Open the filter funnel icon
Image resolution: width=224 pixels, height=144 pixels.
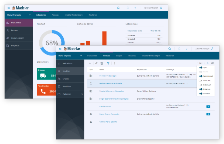point(108,63)
